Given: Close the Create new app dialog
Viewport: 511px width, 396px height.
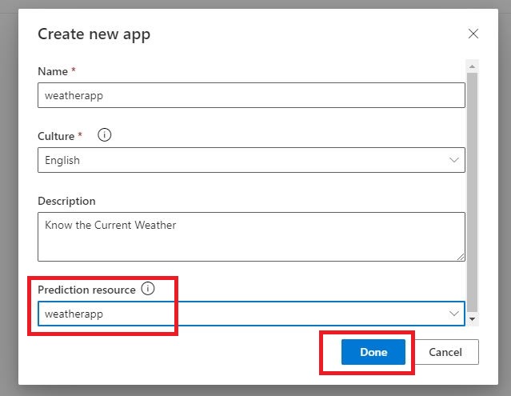Looking at the screenshot, I should (x=473, y=34).
